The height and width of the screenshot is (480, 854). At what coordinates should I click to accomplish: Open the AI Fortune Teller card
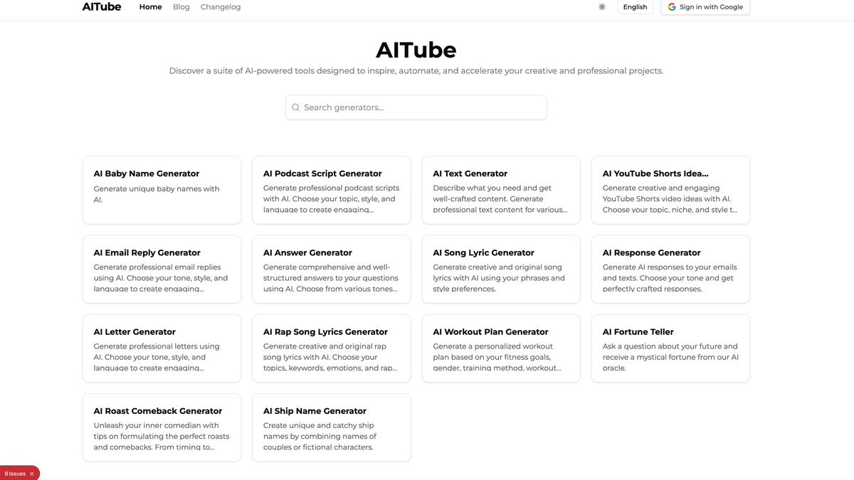click(670, 348)
